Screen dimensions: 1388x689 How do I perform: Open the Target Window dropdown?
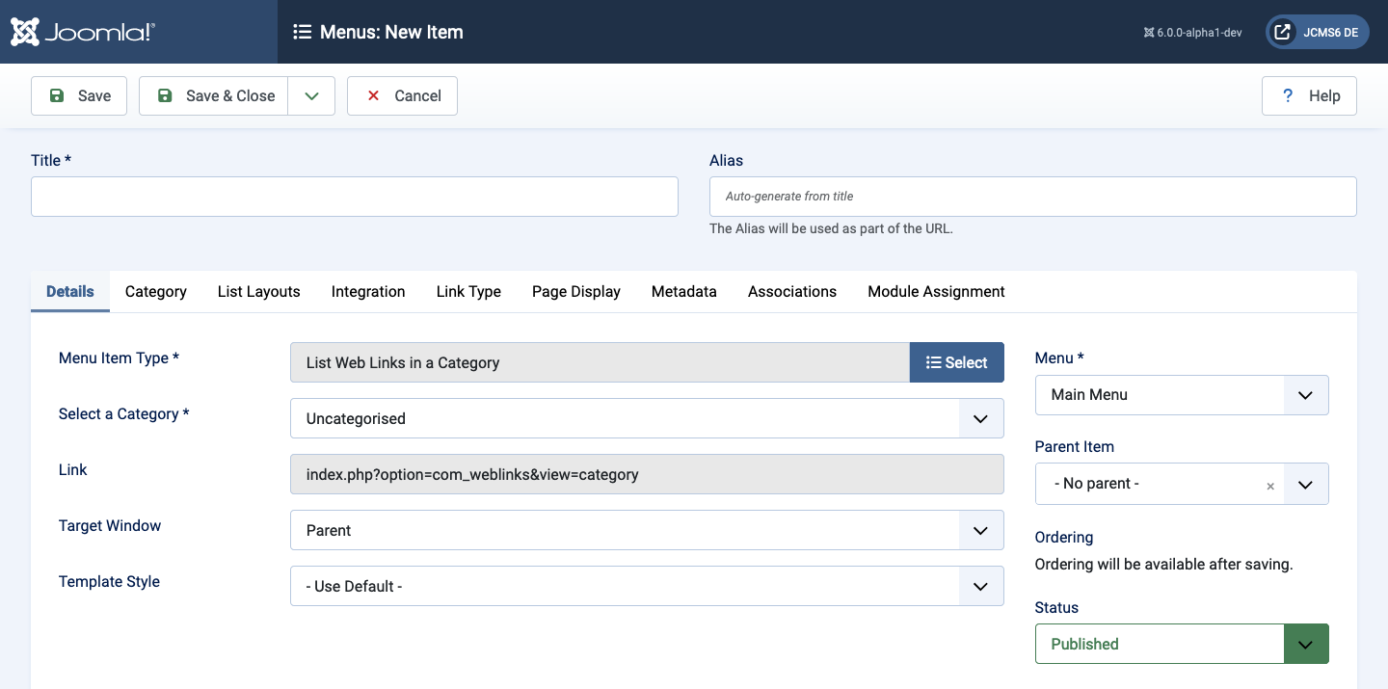pos(647,530)
